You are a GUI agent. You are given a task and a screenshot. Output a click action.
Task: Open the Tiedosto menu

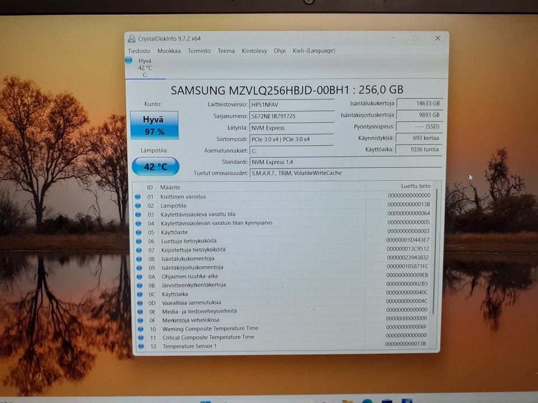pos(139,51)
